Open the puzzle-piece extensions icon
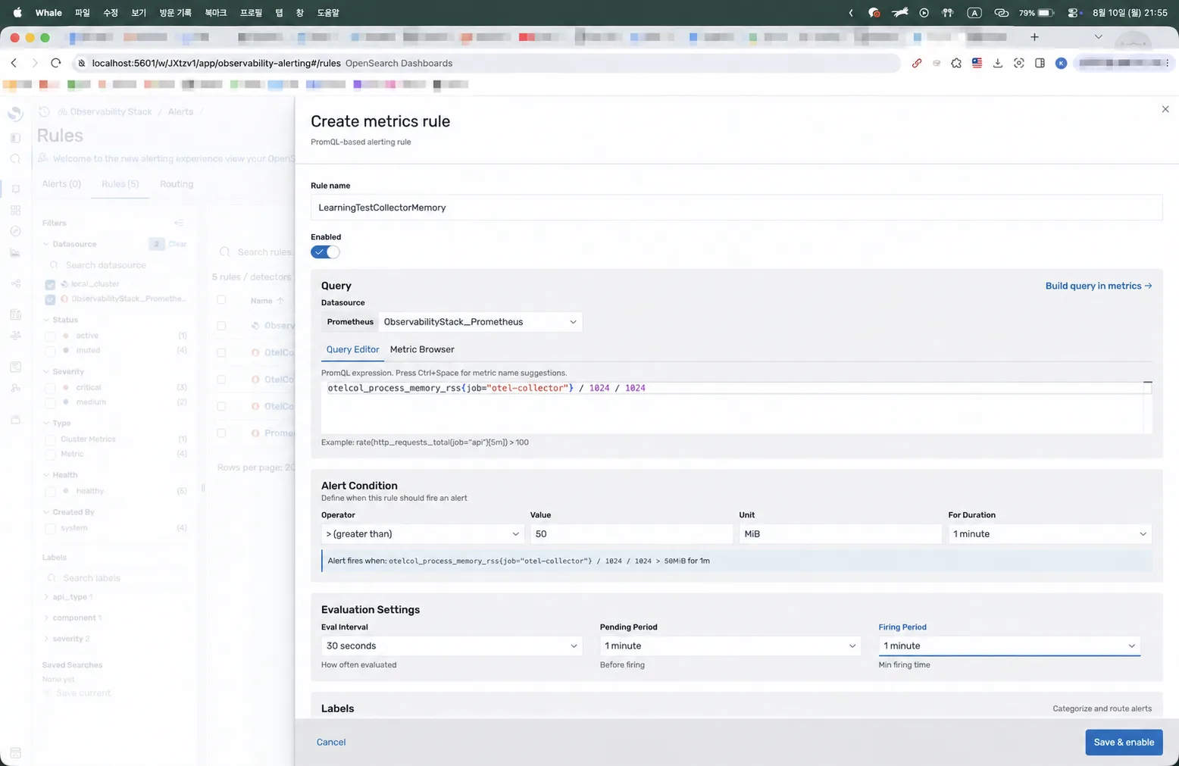Viewport: 1179px width, 766px height. 956,63
